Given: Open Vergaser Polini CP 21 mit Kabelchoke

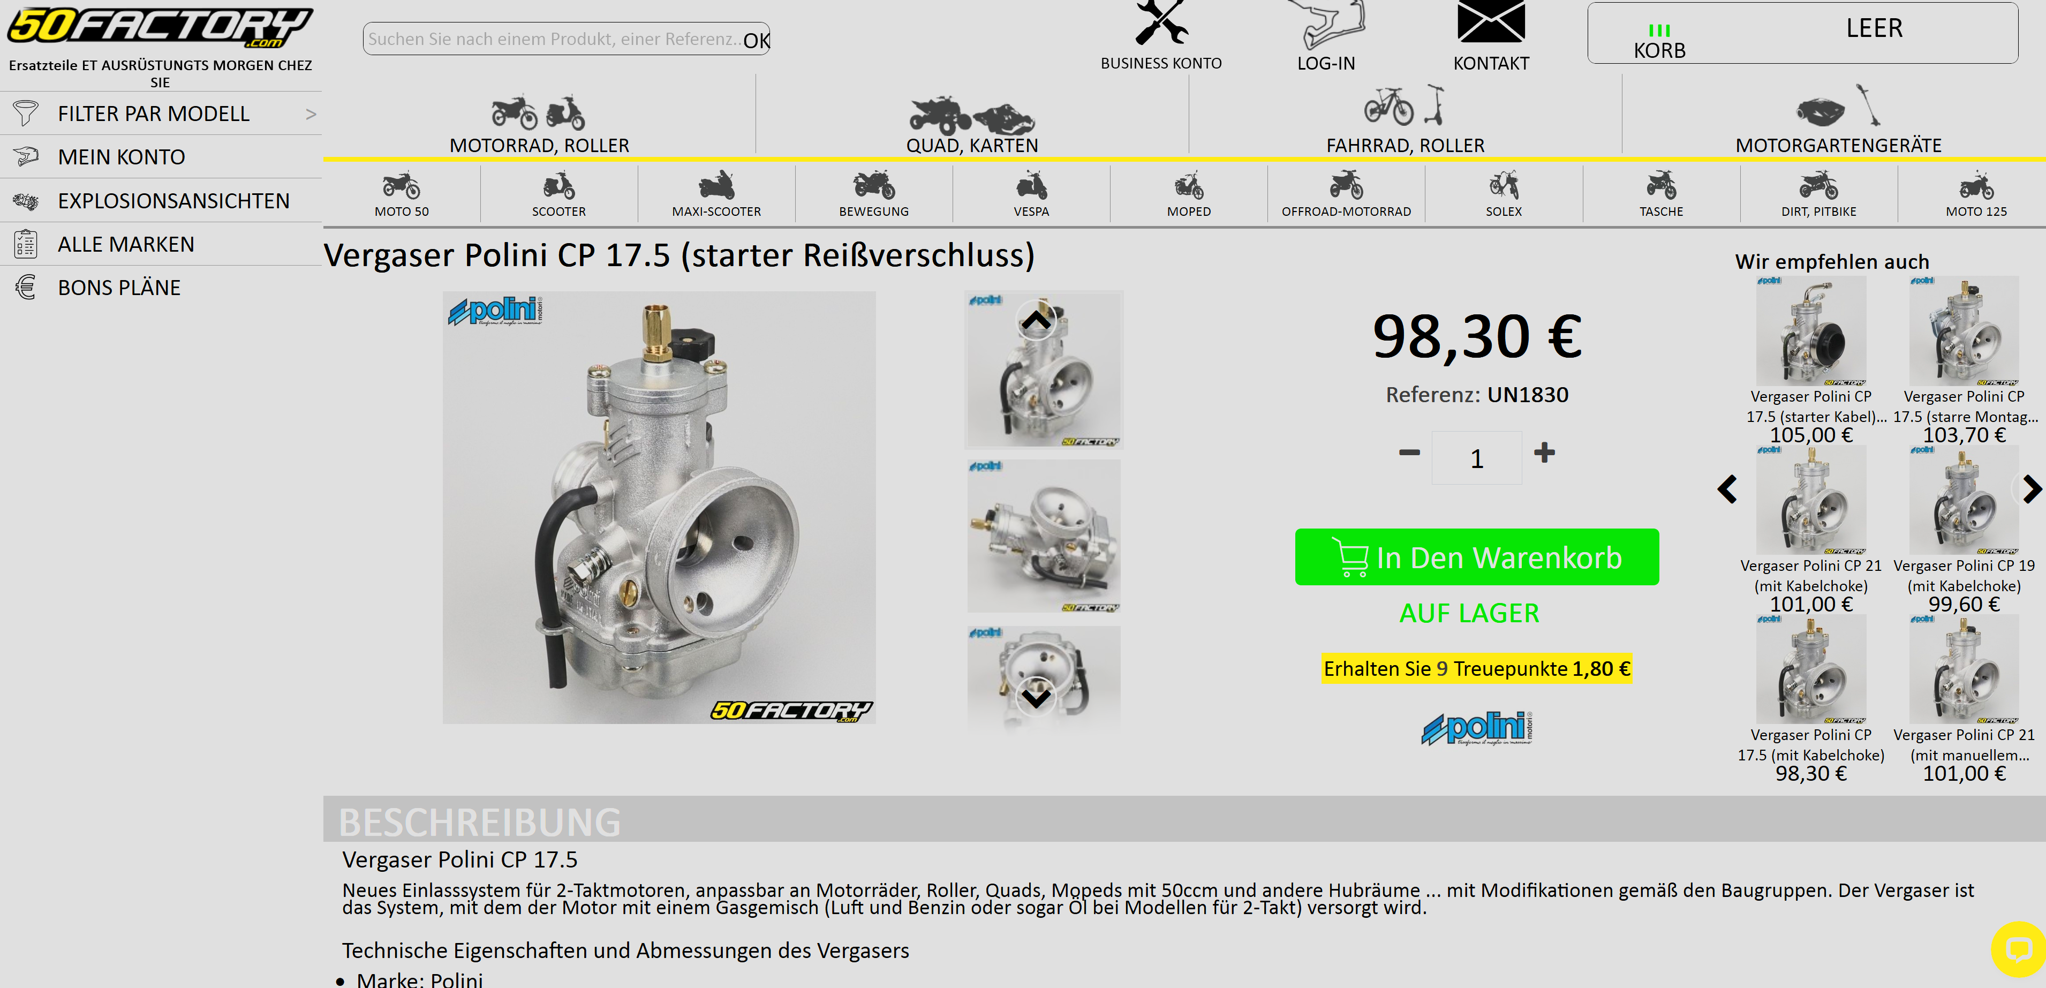Looking at the screenshot, I should (1811, 530).
